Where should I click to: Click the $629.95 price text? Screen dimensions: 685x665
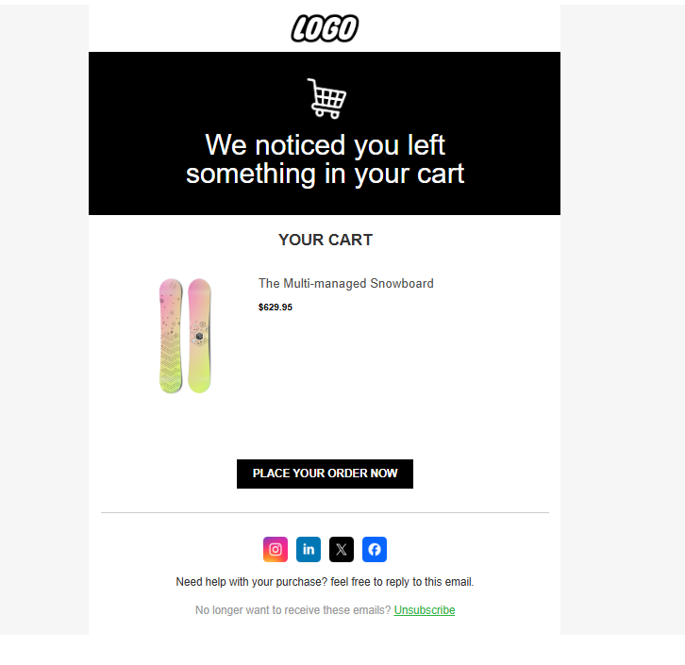pos(276,308)
